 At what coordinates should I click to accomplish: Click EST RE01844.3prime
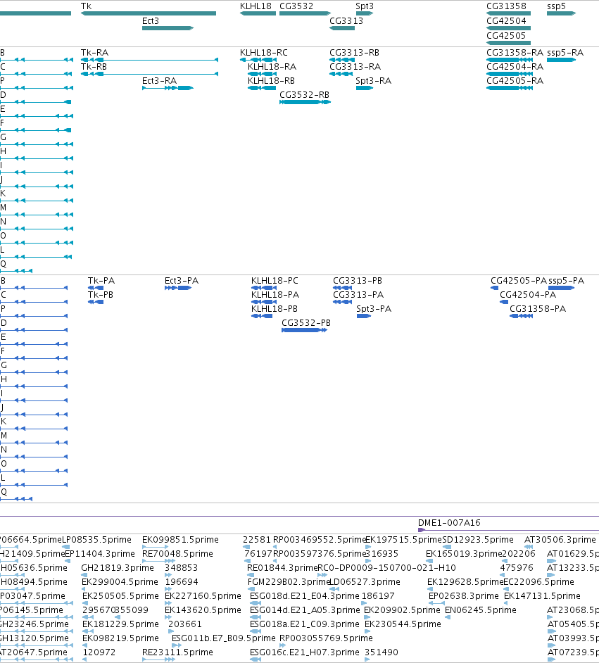pyautogui.click(x=251, y=574)
